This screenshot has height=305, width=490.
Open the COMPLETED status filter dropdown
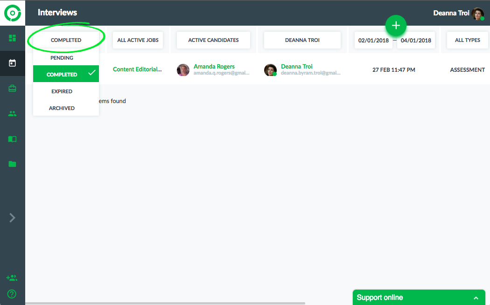pyautogui.click(x=66, y=40)
